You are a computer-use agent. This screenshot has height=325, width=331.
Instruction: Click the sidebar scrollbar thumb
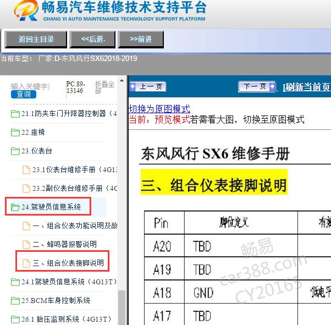[x=122, y=307]
